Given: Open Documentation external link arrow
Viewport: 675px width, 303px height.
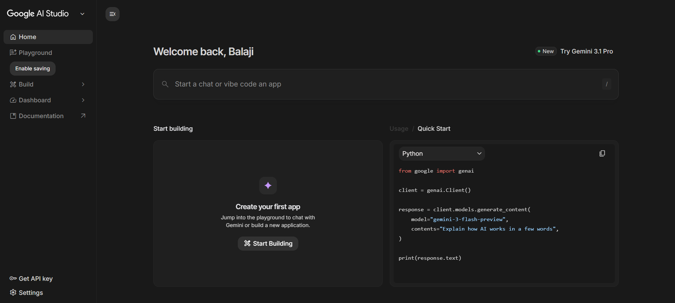Looking at the screenshot, I should point(83,116).
